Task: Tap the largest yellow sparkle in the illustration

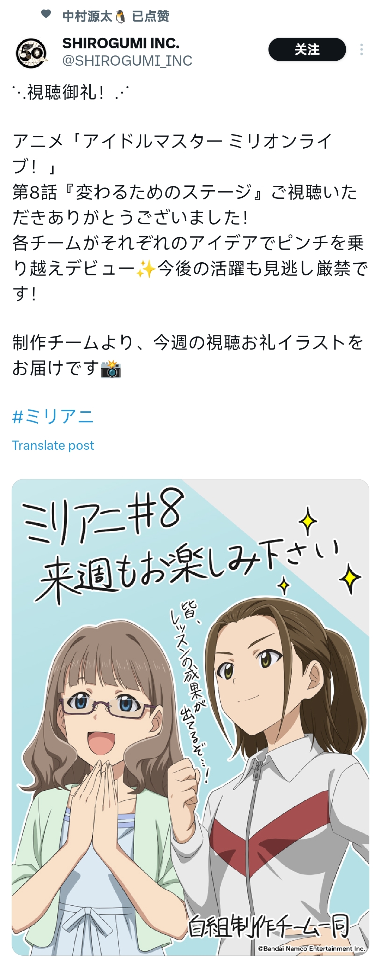Action: click(350, 579)
